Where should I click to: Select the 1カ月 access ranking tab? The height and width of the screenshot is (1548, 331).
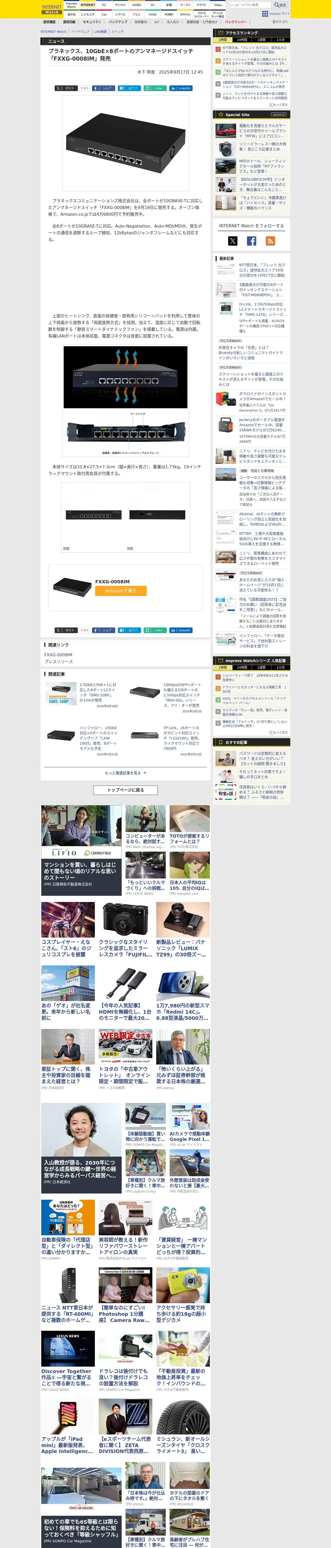coord(280,40)
